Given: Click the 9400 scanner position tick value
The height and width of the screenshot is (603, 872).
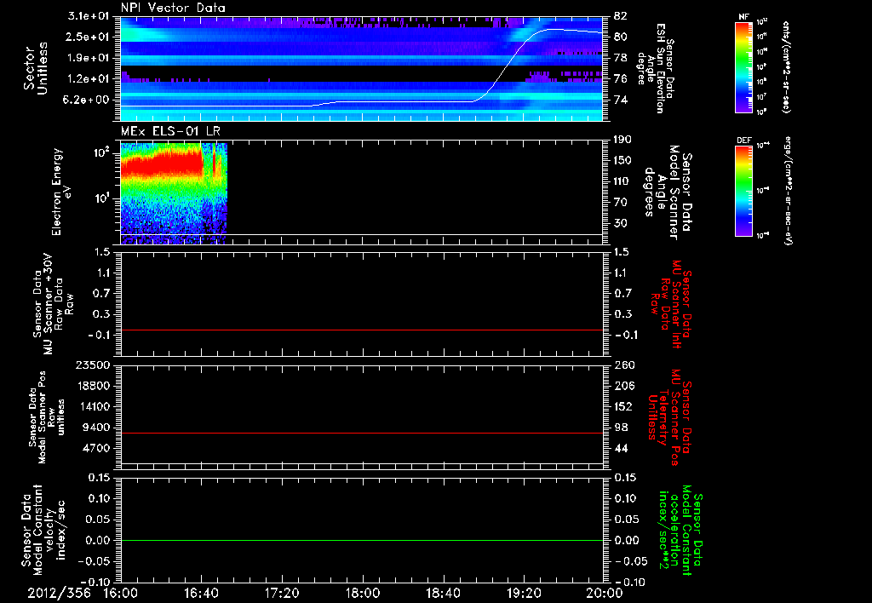Looking at the screenshot, I should [95, 428].
